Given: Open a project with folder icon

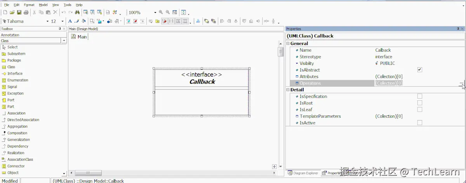Looking at the screenshot, I should (x=12, y=12).
